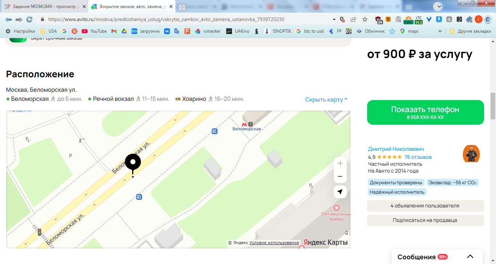Click the browser back arrow

[x=8, y=20]
